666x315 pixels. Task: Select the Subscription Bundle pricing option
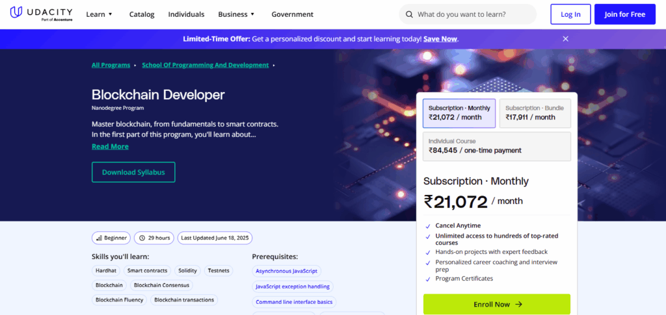[x=535, y=113]
